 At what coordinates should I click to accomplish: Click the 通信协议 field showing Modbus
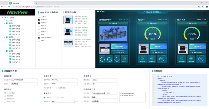tap(104, 80)
